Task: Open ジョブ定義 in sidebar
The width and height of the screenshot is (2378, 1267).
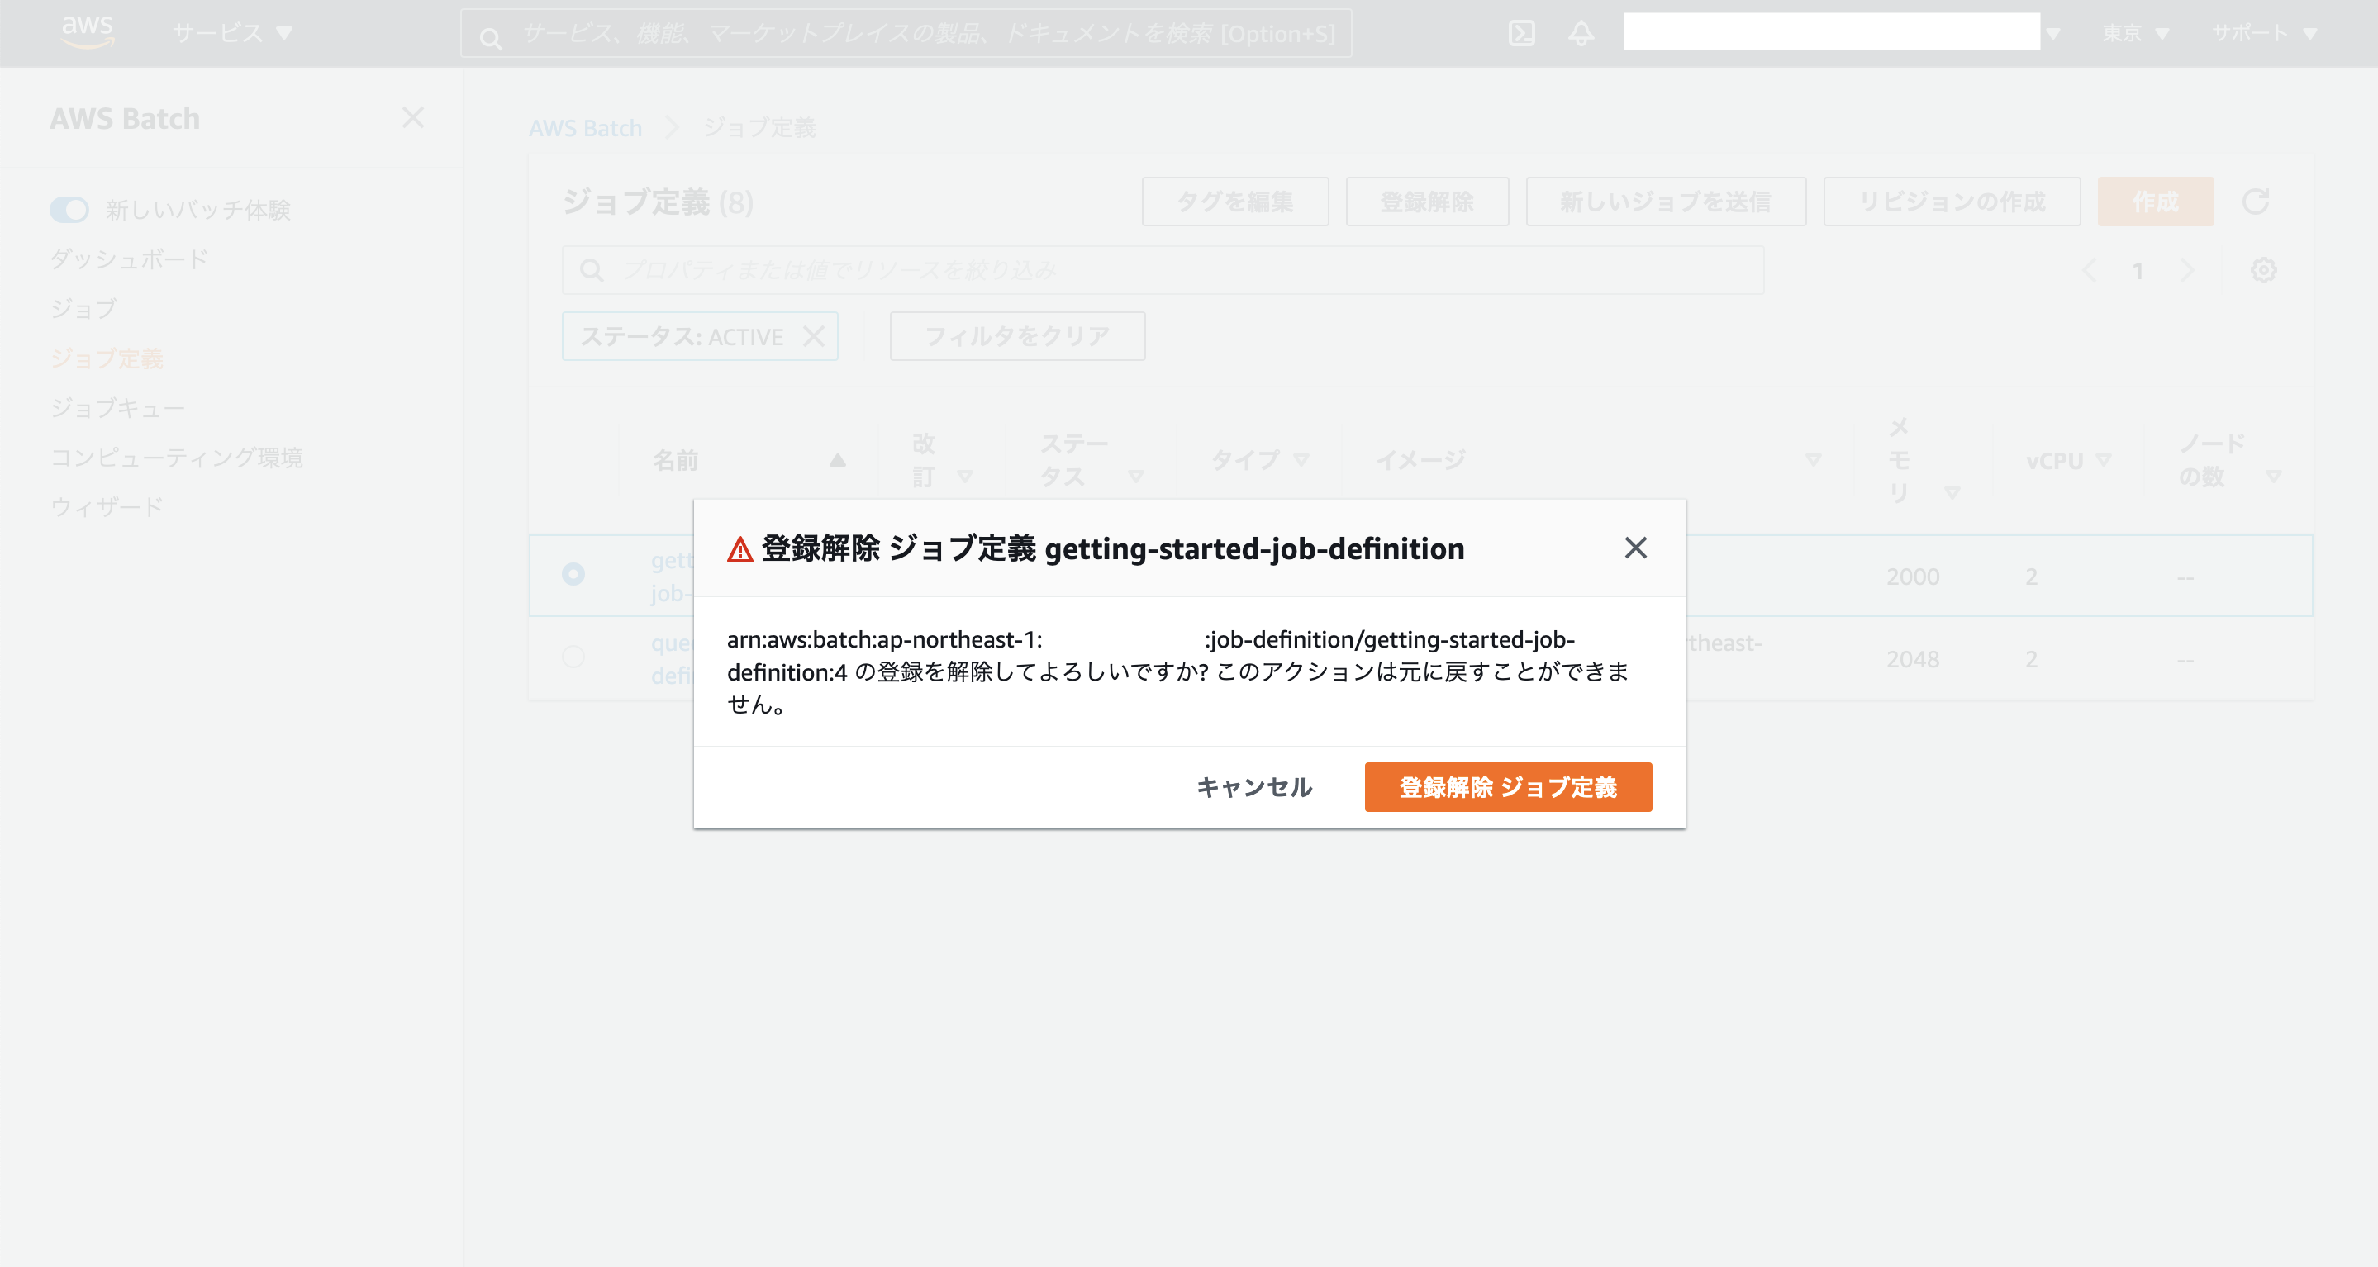Action: (x=106, y=358)
